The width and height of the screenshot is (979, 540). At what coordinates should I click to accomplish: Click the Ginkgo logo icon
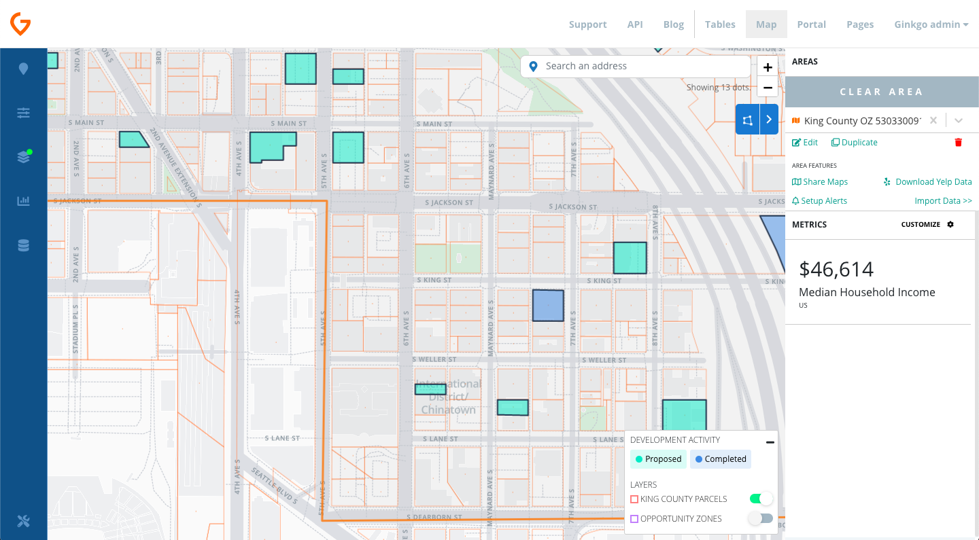click(x=20, y=24)
